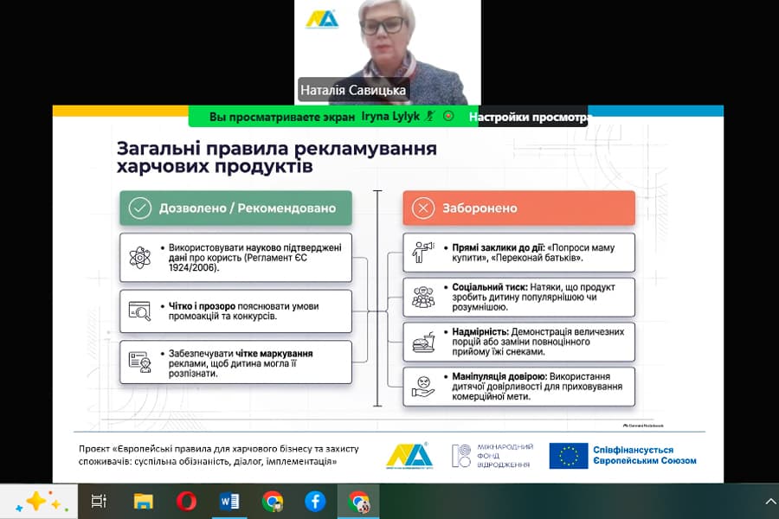Click the "Заборонено" header text
Image resolution: width=779 pixels, height=519 pixels.
(x=480, y=208)
